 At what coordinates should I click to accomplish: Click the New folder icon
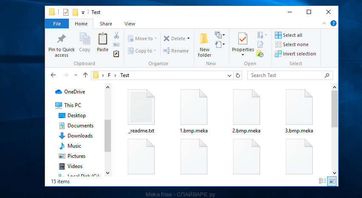(204, 38)
